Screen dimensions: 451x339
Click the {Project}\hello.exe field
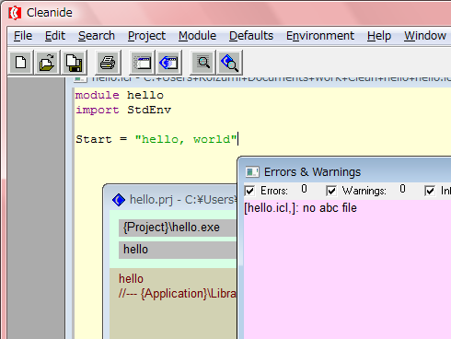click(178, 228)
